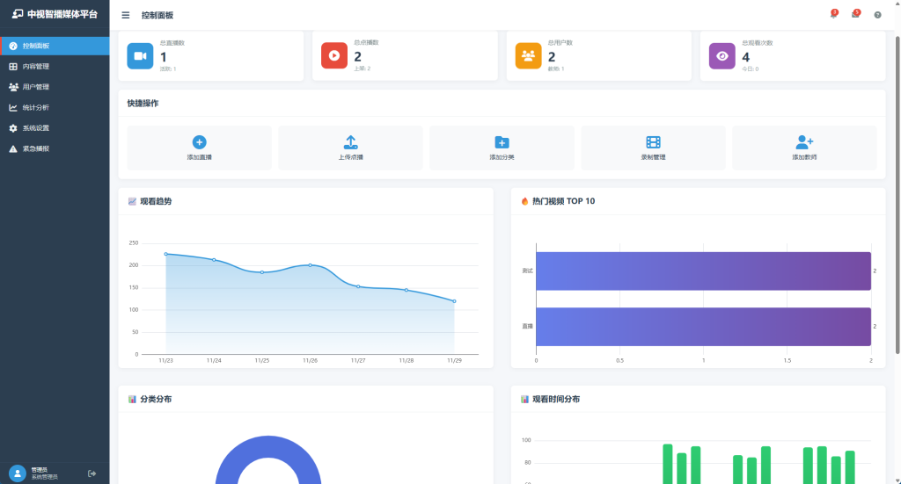
Task: Click the 观看趋势 chart title
Action: click(x=156, y=201)
